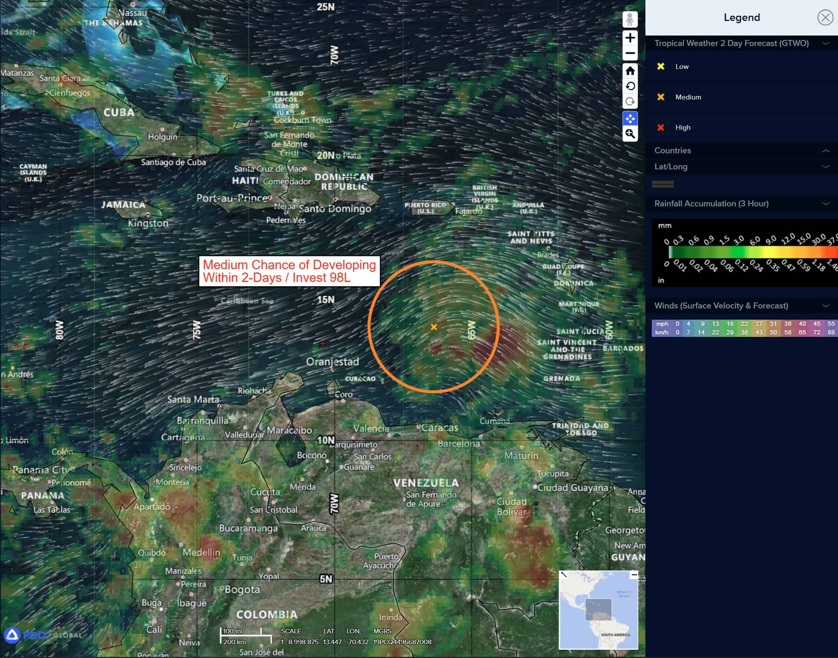Click the street view pegman icon

(x=630, y=20)
